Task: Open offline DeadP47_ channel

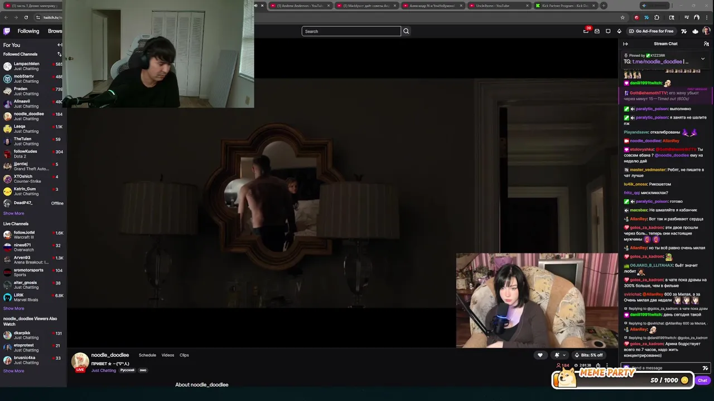Action: [x=33, y=203]
